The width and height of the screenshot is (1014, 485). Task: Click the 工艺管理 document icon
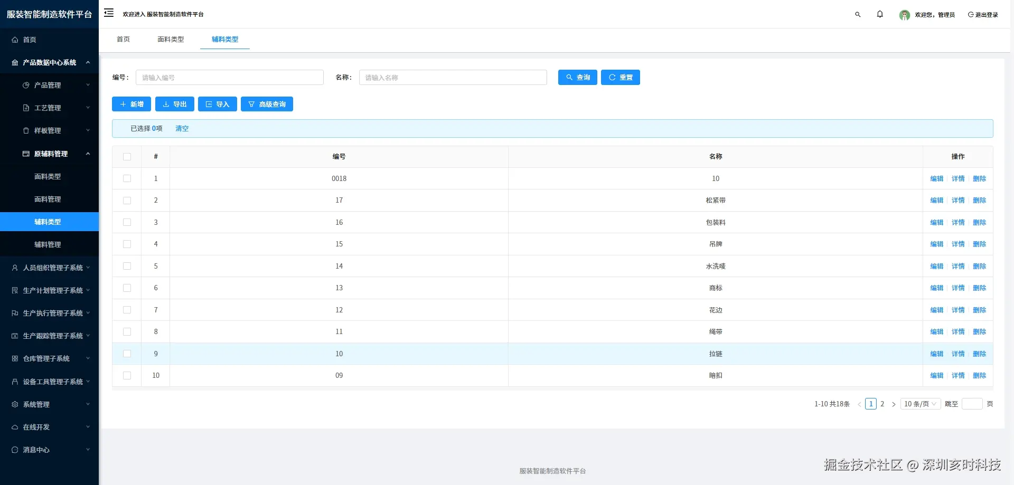(26, 108)
